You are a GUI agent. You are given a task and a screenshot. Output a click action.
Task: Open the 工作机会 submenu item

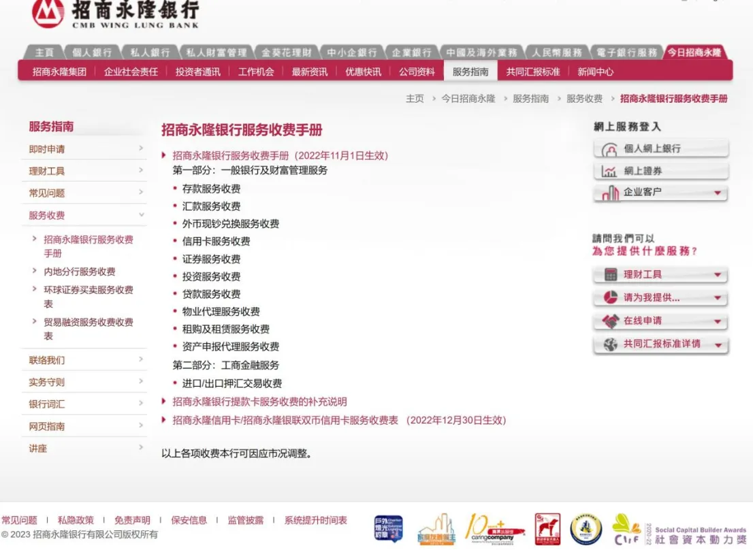coord(256,71)
